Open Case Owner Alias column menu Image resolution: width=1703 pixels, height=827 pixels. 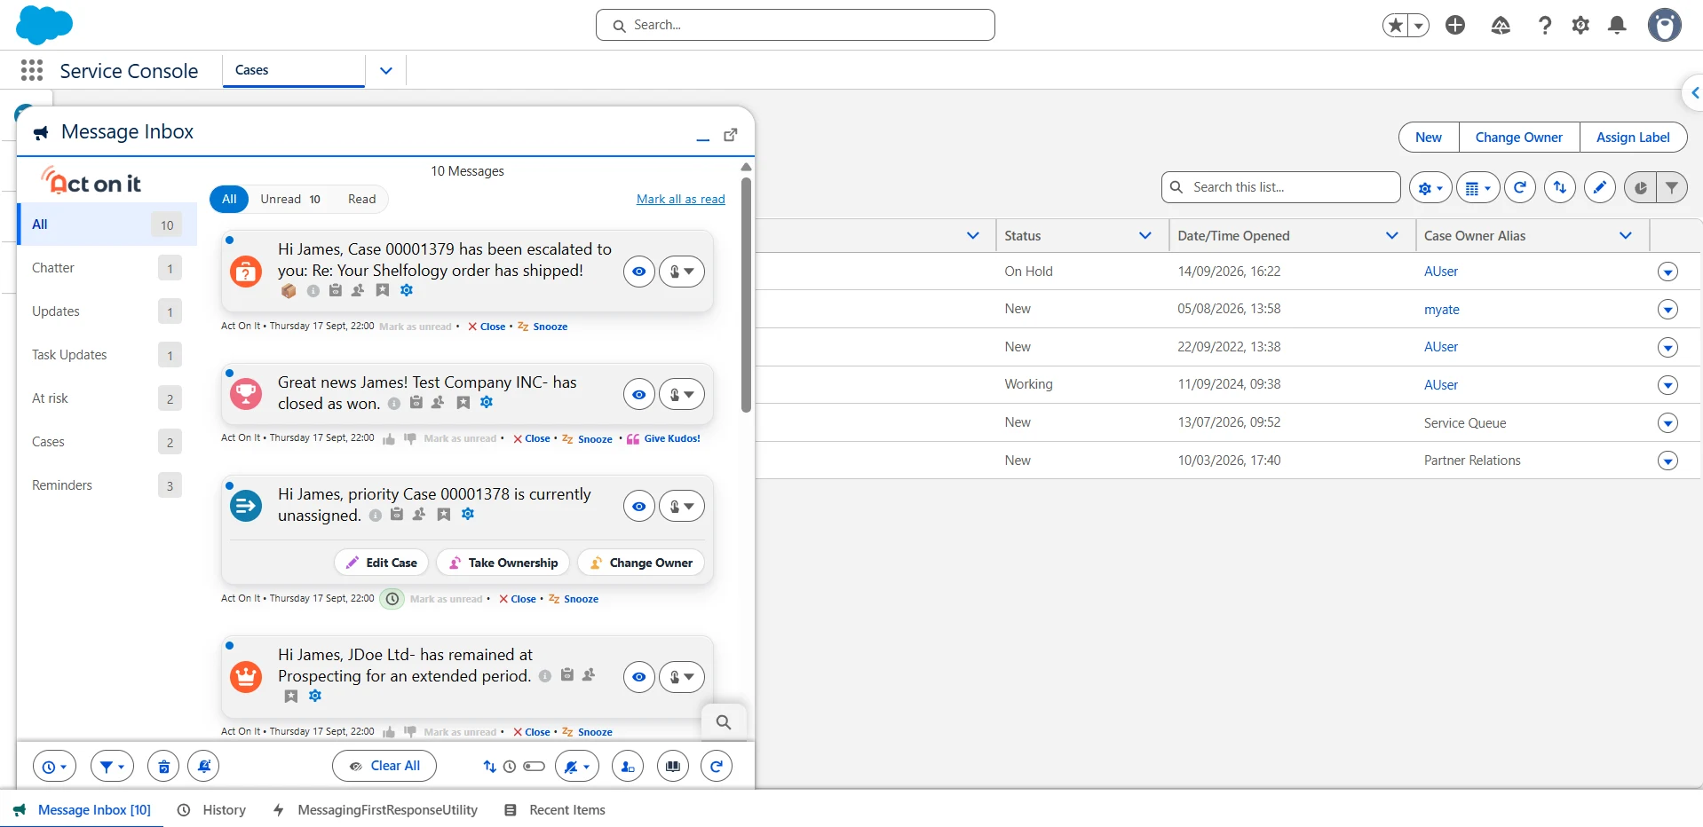click(1626, 235)
